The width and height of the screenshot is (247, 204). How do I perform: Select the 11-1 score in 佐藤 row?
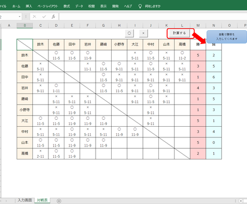(88, 69)
